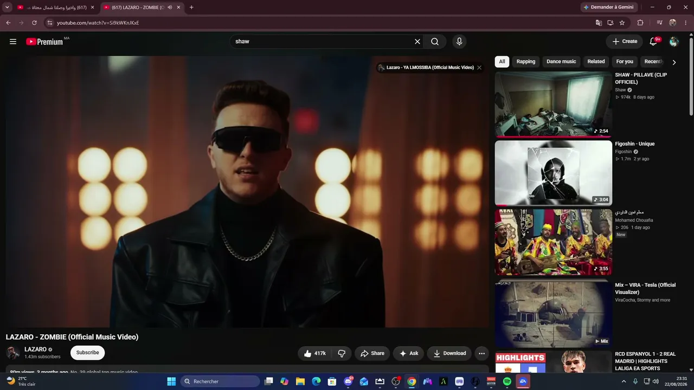
Task: Open Mix – VIRA - Tesla thumbnail
Action: point(553,313)
